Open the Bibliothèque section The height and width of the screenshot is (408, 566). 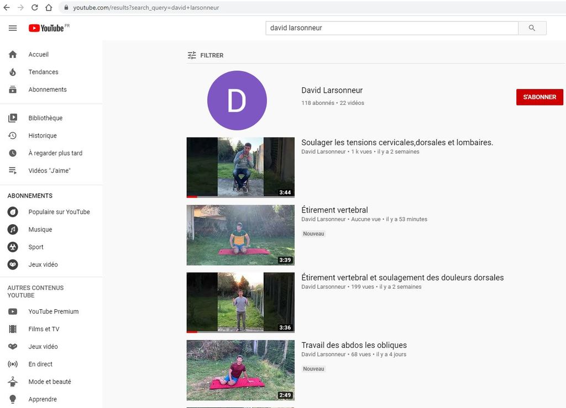click(x=45, y=118)
